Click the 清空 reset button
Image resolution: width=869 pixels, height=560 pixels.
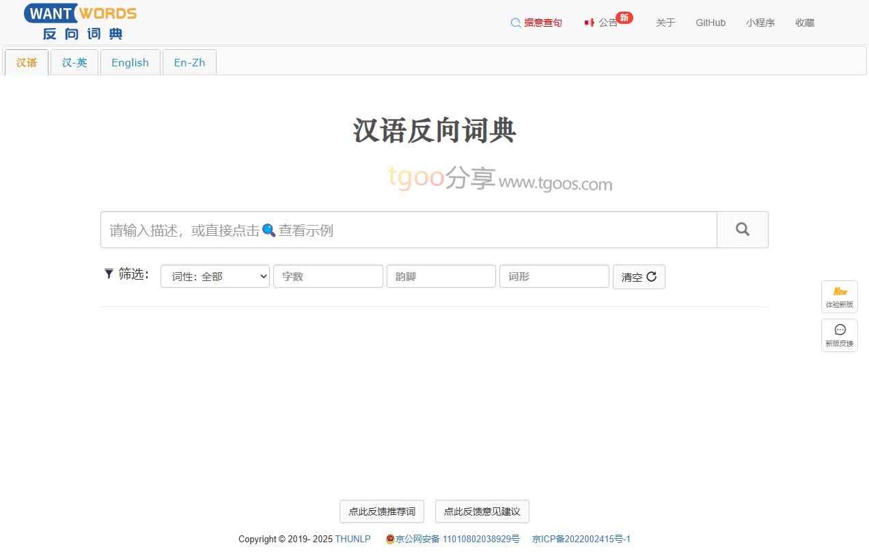click(638, 277)
